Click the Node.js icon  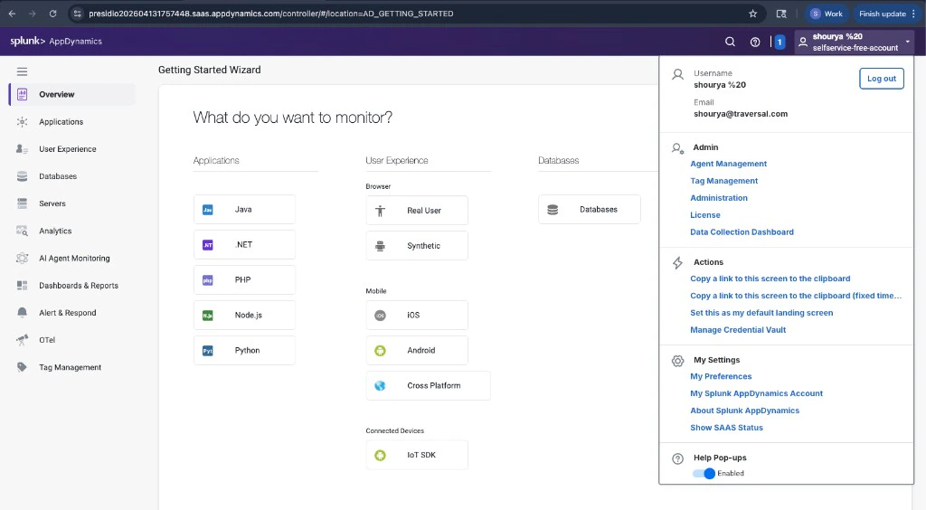208,316
